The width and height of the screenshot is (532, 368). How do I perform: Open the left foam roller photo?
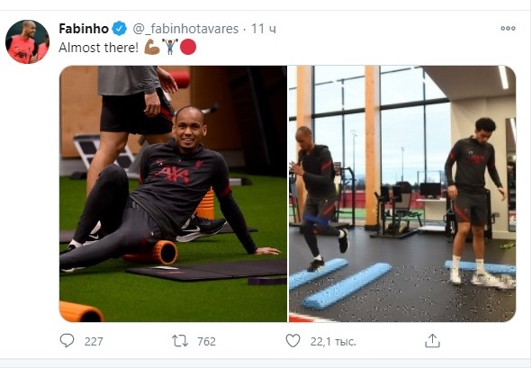(173, 193)
